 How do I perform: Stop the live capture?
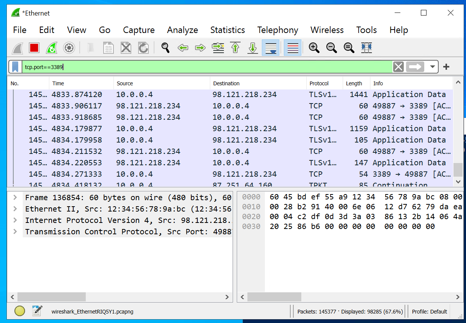pyautogui.click(x=34, y=48)
